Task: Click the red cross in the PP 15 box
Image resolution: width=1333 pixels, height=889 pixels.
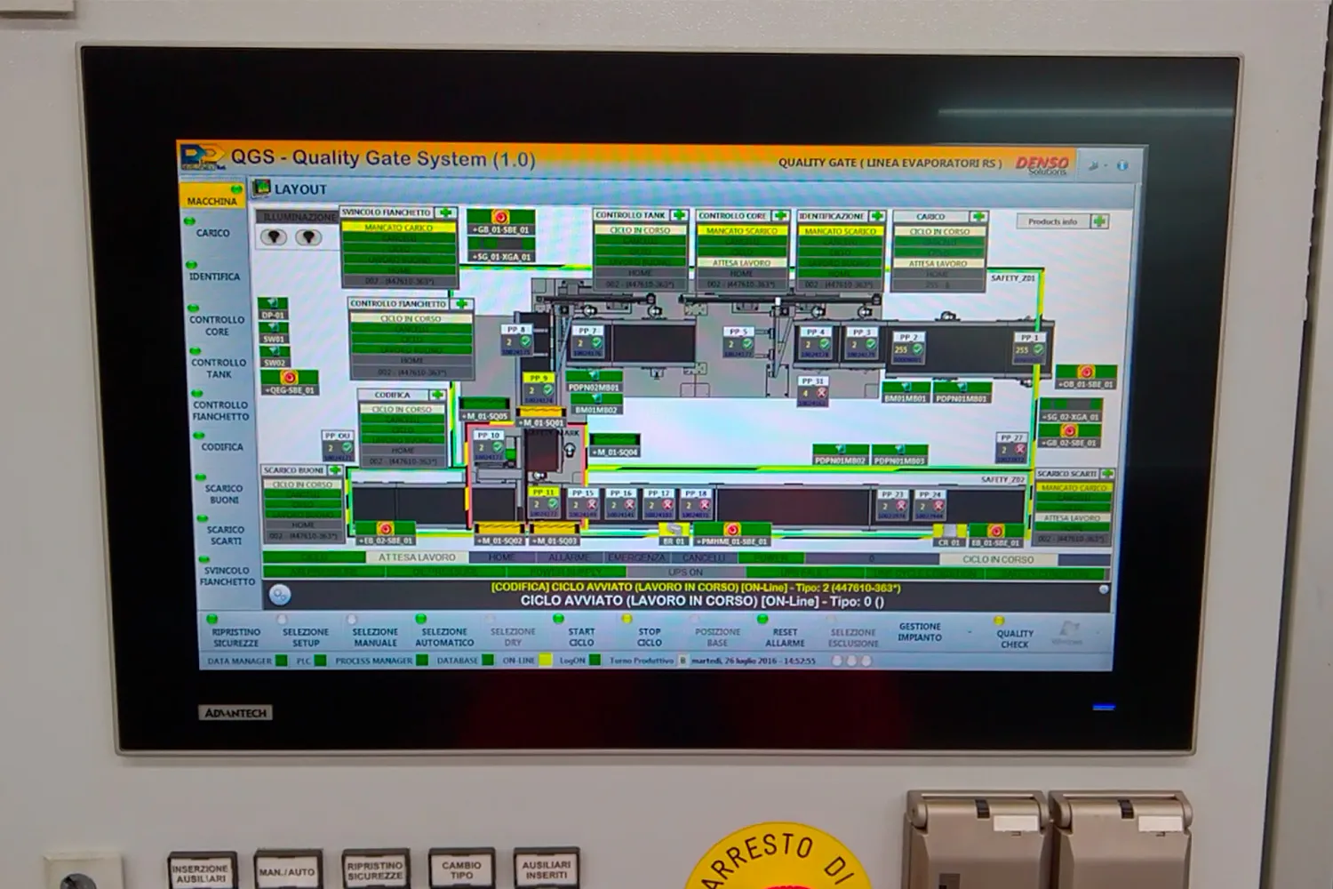Action: pos(592,505)
